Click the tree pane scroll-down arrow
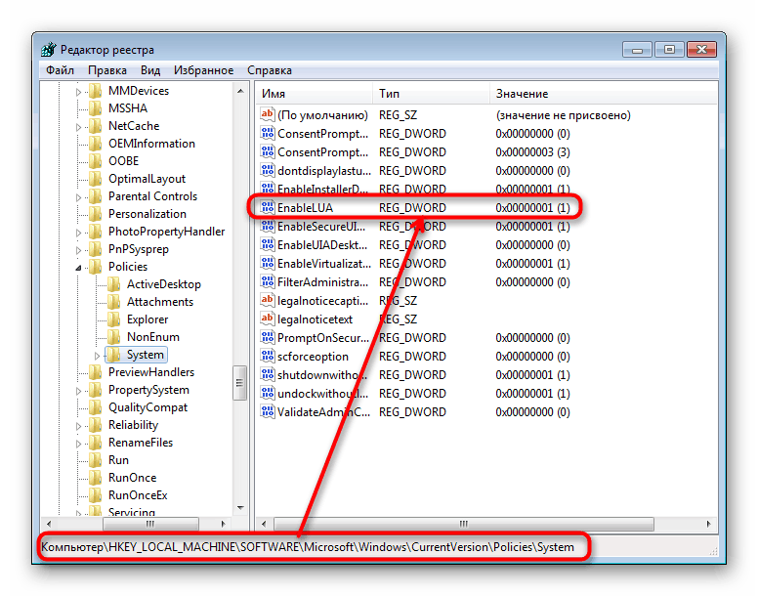This screenshot has height=596, width=758. 240,508
